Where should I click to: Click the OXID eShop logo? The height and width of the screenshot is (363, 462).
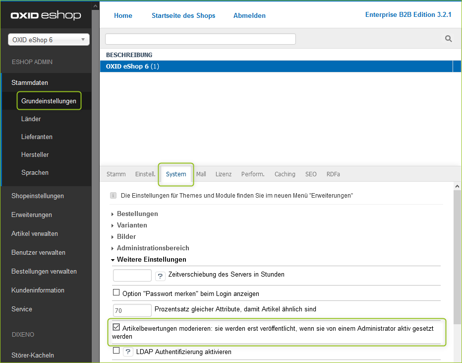[x=46, y=15]
